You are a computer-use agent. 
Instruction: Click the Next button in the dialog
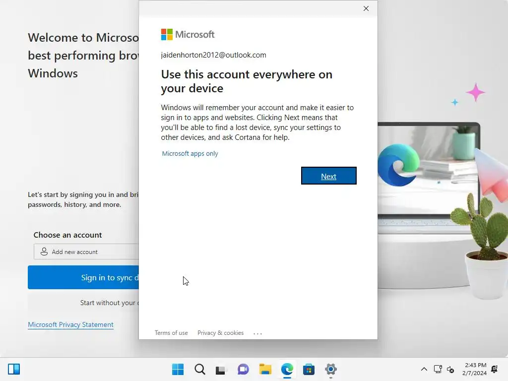pyautogui.click(x=328, y=176)
